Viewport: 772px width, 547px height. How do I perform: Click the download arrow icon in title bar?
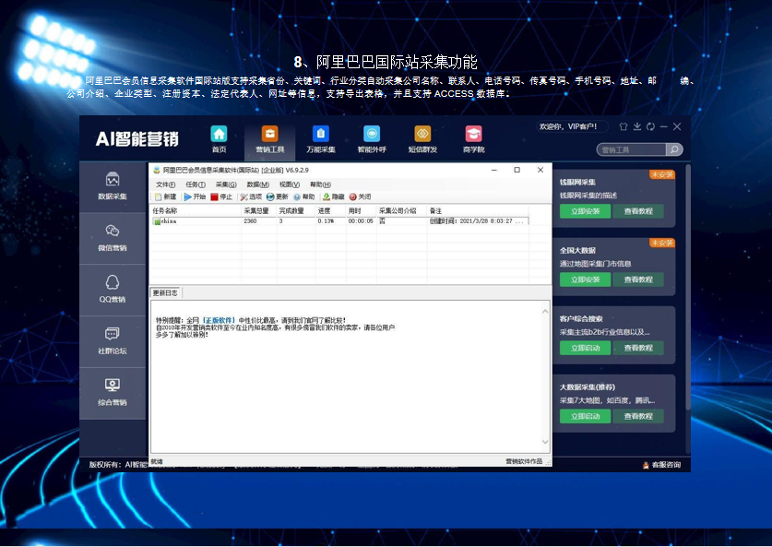pyautogui.click(x=637, y=126)
